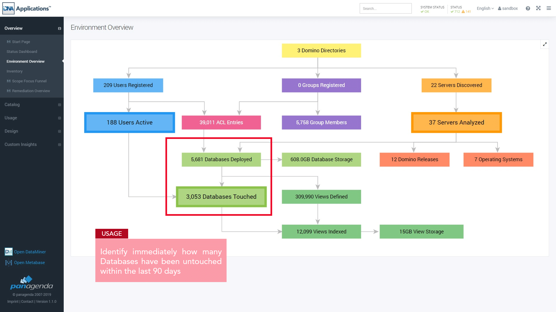This screenshot has width=556, height=312.
Task: Open the English language dropdown
Action: click(x=485, y=9)
